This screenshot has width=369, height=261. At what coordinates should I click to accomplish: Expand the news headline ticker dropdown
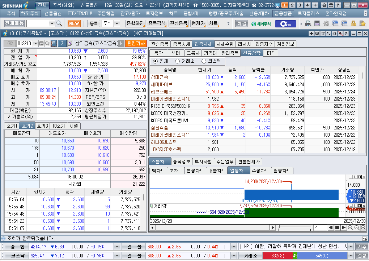351,247
